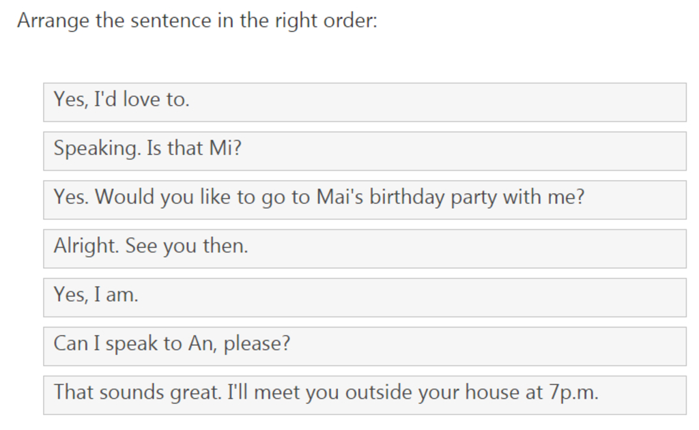Image resolution: width=699 pixels, height=430 pixels.
Task: Select the "Yes, I'd love to." sentence box
Action: pyautogui.click(x=365, y=102)
